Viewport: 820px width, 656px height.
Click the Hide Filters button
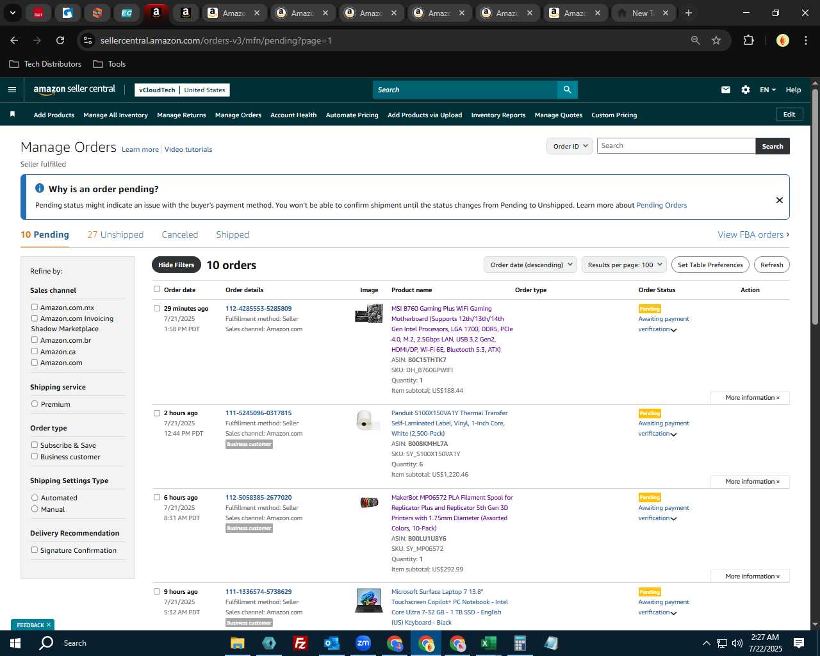[x=176, y=265]
